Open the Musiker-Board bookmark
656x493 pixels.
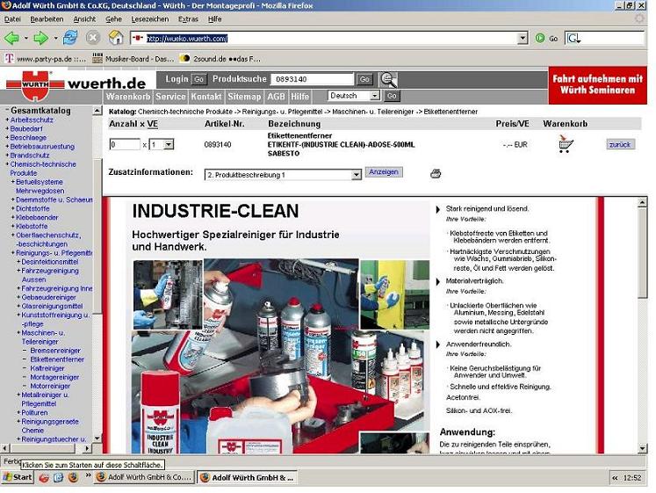pyautogui.click(x=133, y=59)
